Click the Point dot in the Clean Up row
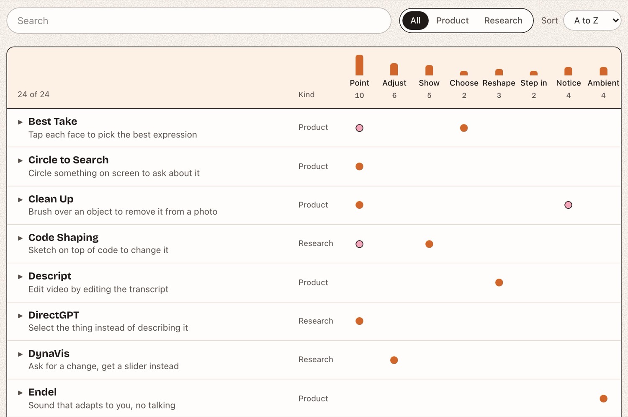 359,205
